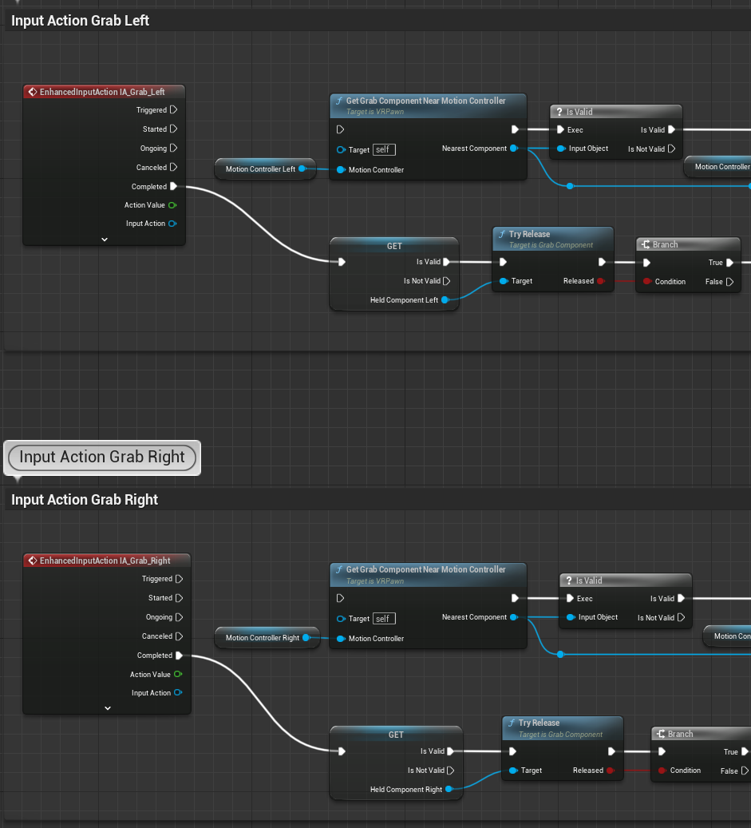Click self Target field in lower Get Grab Component
The height and width of the screenshot is (828, 751).
384,618
